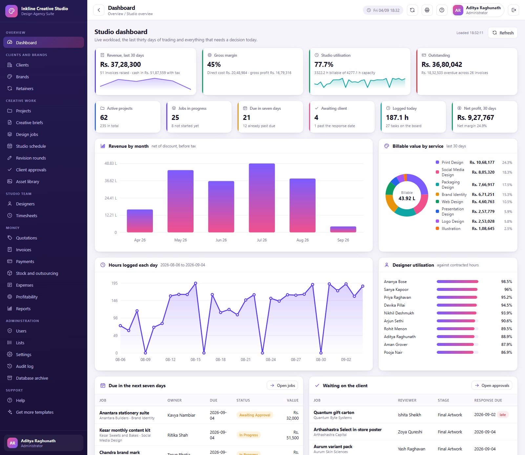This screenshot has width=525, height=455.
Task: Click the Inkline Creative Studio palette logo
Action: (11, 11)
